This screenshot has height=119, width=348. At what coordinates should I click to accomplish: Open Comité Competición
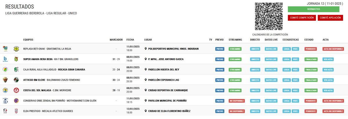pos(302,18)
